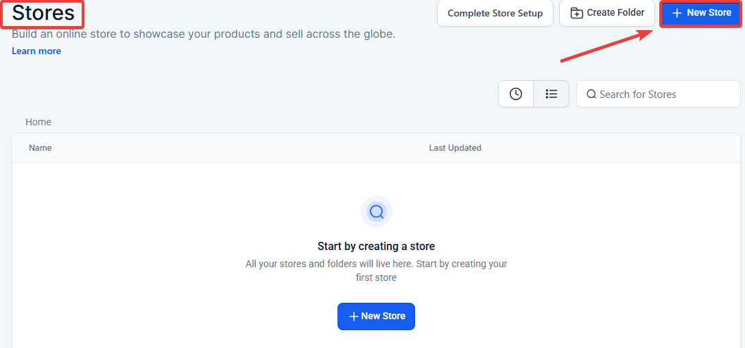Screen dimensions: 745x348
Task: Open Complete Store Setup
Action: pos(495,13)
